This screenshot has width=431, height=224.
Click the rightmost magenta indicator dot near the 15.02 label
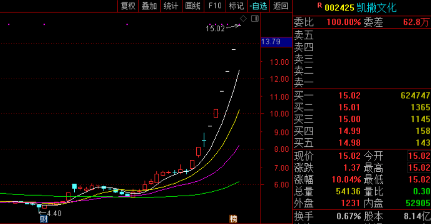pos(240,25)
